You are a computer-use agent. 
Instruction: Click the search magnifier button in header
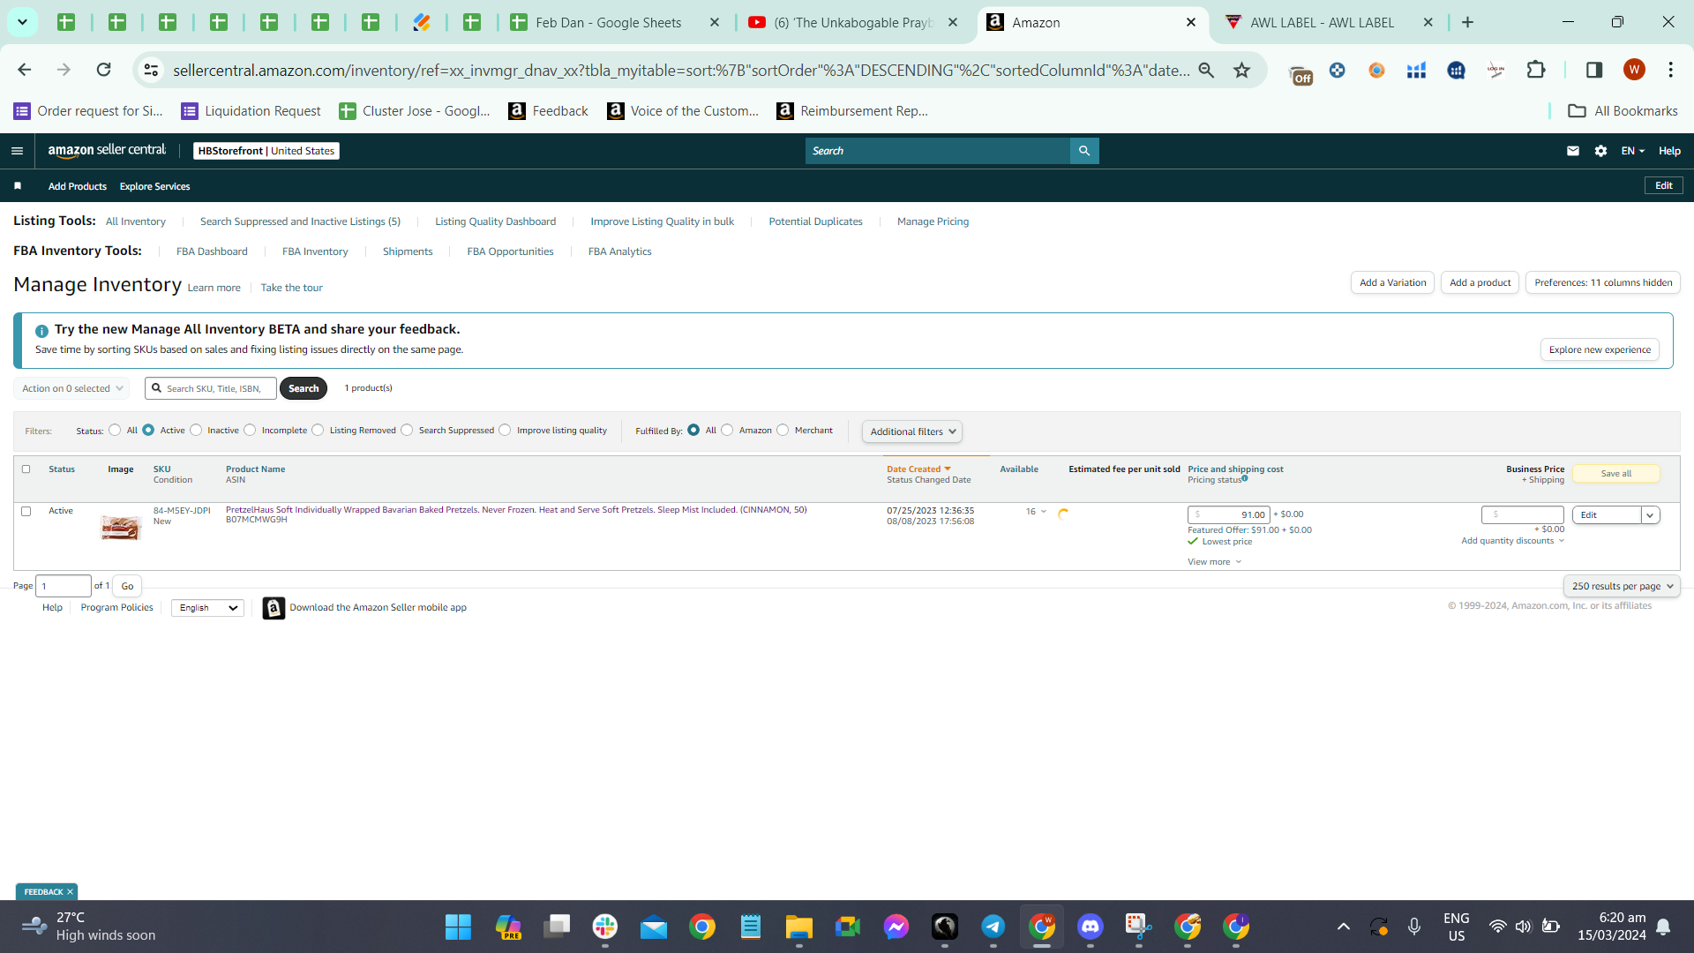tap(1084, 151)
